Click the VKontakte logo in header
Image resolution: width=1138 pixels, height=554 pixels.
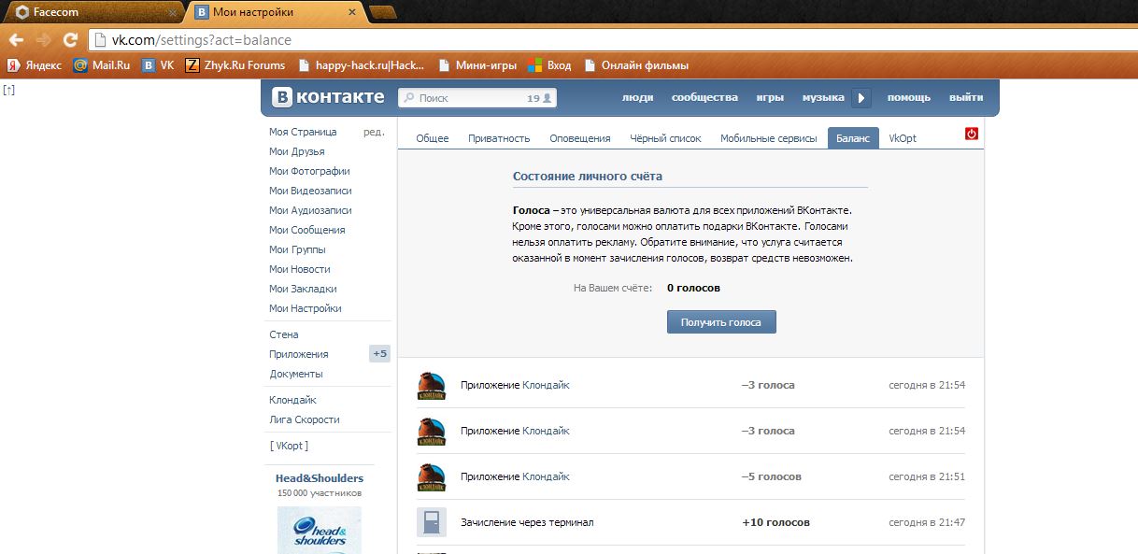point(327,97)
